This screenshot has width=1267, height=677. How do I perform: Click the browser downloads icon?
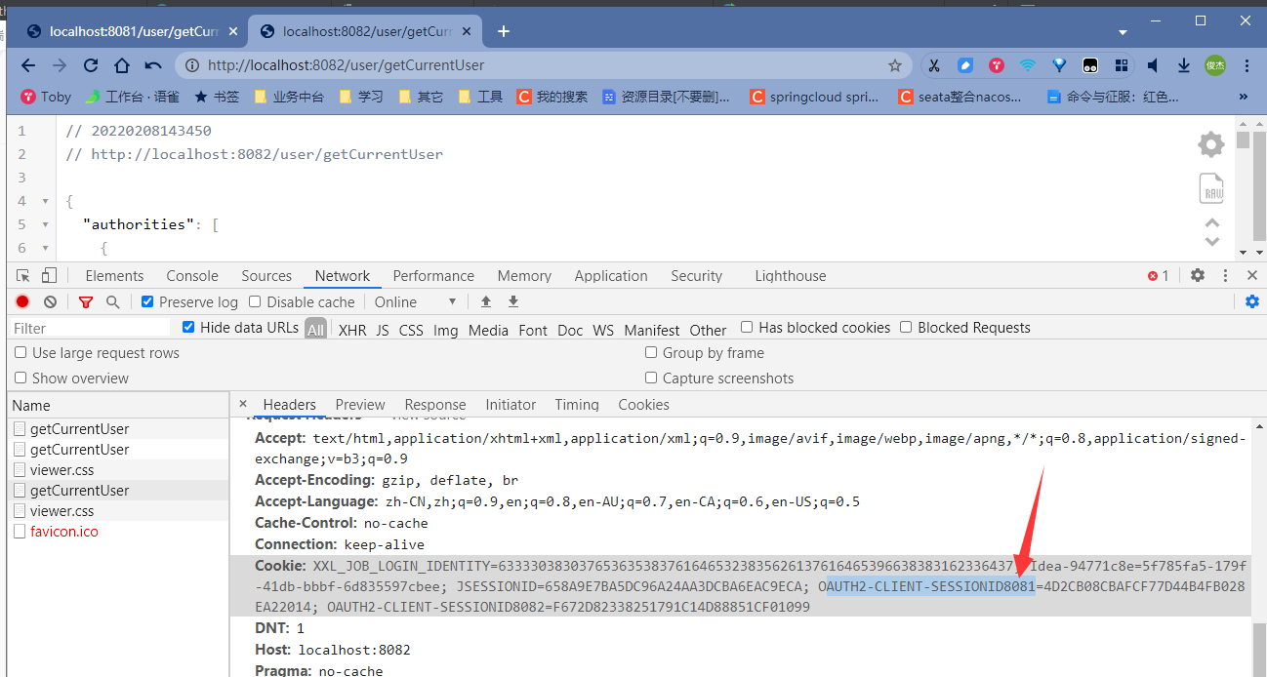tap(1183, 64)
